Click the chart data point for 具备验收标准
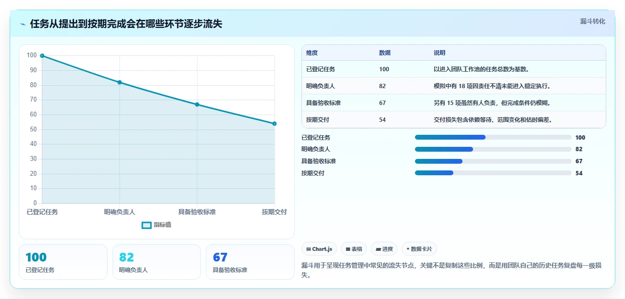 click(197, 104)
